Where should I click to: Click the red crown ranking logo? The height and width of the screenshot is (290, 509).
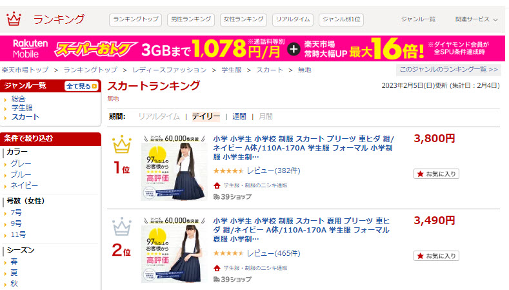tap(14, 19)
